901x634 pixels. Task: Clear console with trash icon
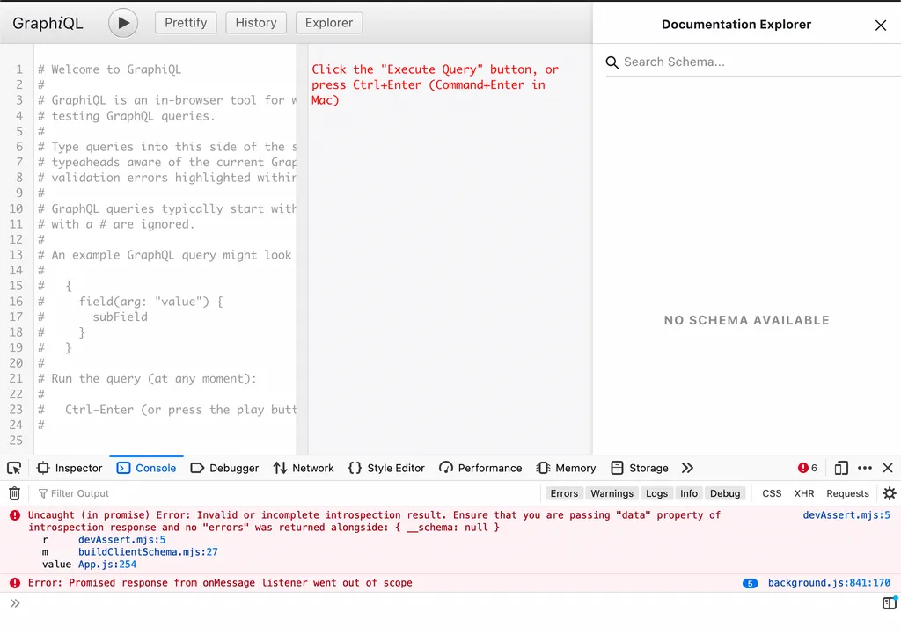[14, 493]
